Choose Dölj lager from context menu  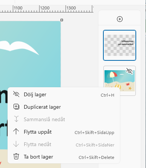click(x=64, y=95)
